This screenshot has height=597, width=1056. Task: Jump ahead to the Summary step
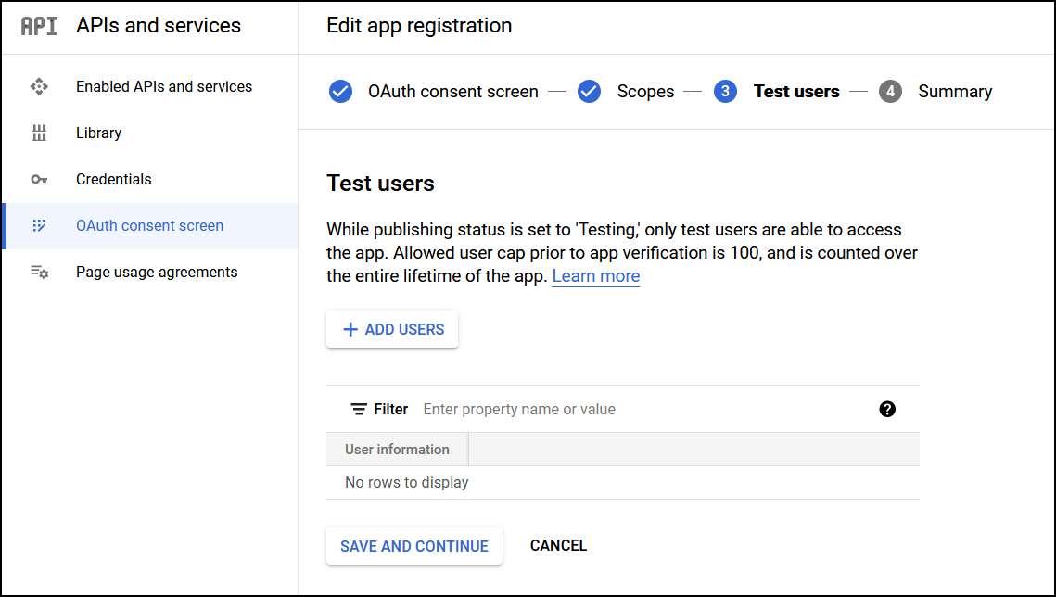(x=890, y=91)
